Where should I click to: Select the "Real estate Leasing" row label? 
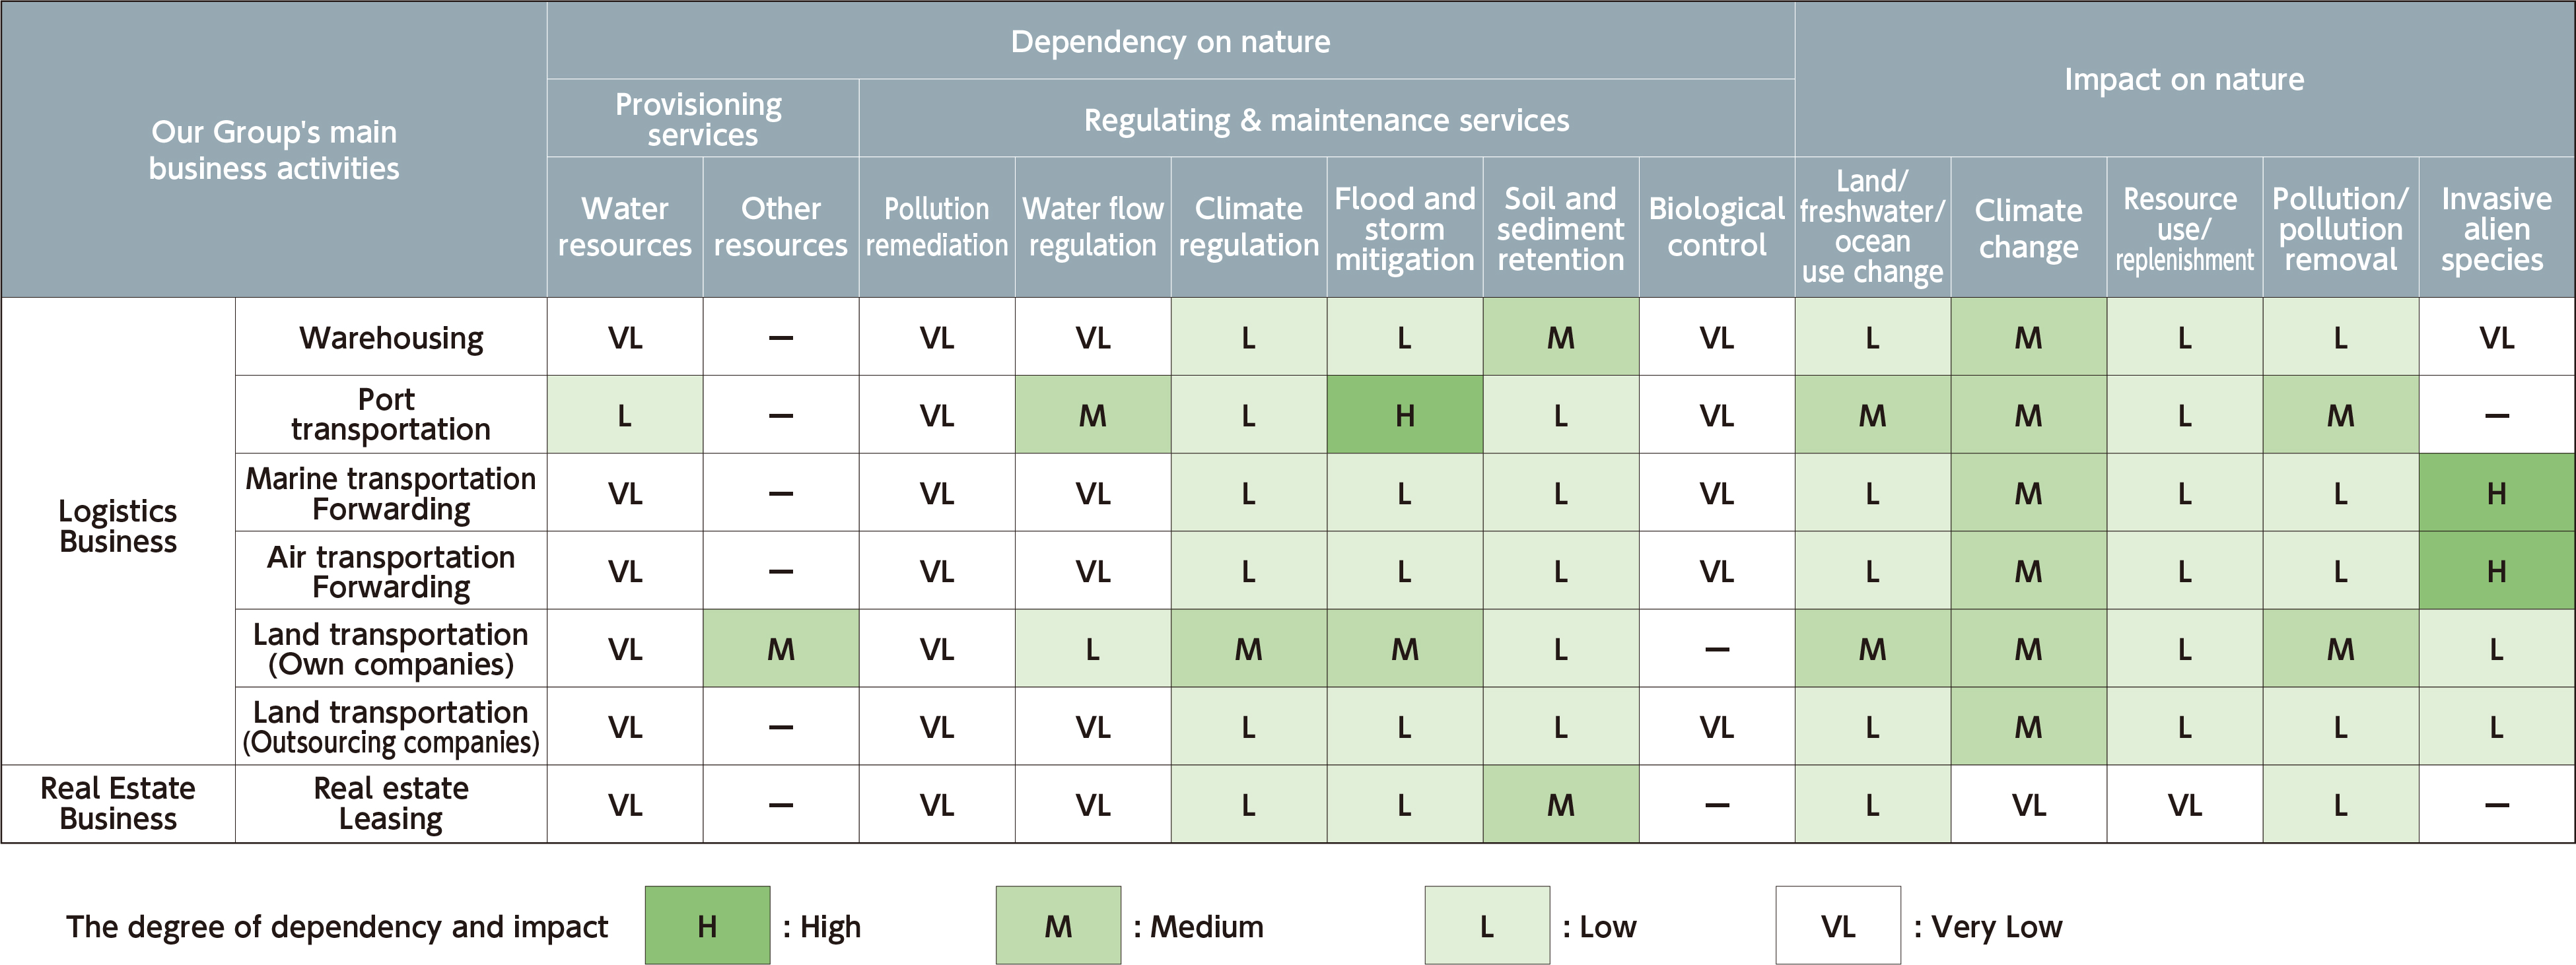point(391,803)
